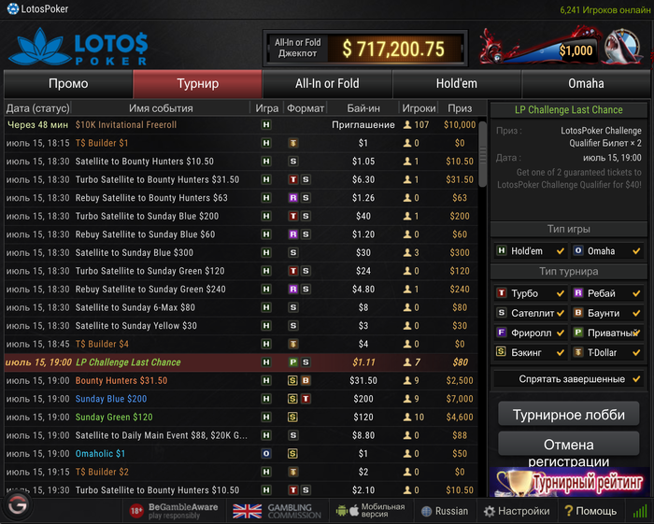Open the Russian language selector

445,511
